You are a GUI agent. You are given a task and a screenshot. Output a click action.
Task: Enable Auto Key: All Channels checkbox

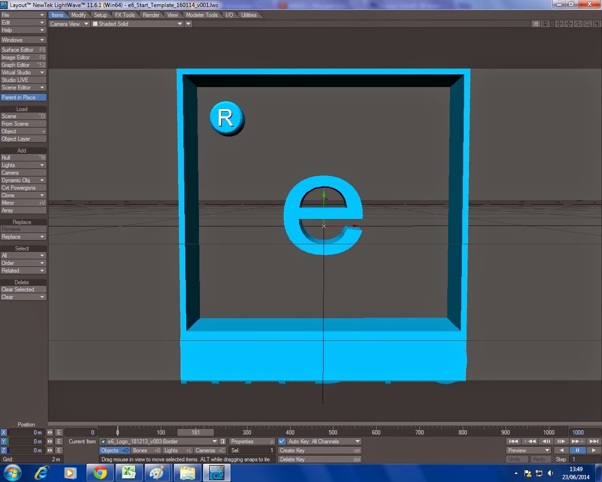281,442
